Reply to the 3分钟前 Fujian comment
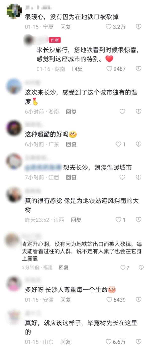Screen dimensions: 150x348 point(64,268)
